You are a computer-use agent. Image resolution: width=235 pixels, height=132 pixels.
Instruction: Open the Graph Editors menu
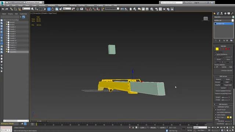62,5
